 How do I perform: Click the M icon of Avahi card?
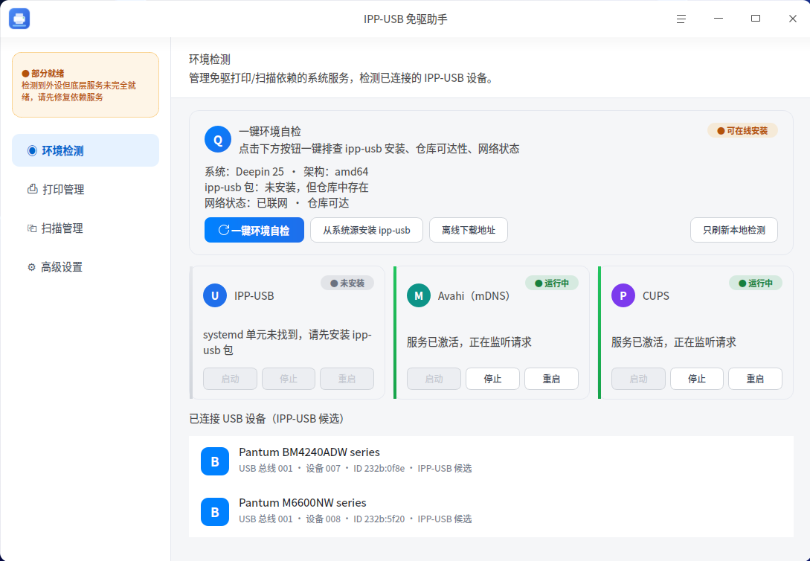(419, 295)
